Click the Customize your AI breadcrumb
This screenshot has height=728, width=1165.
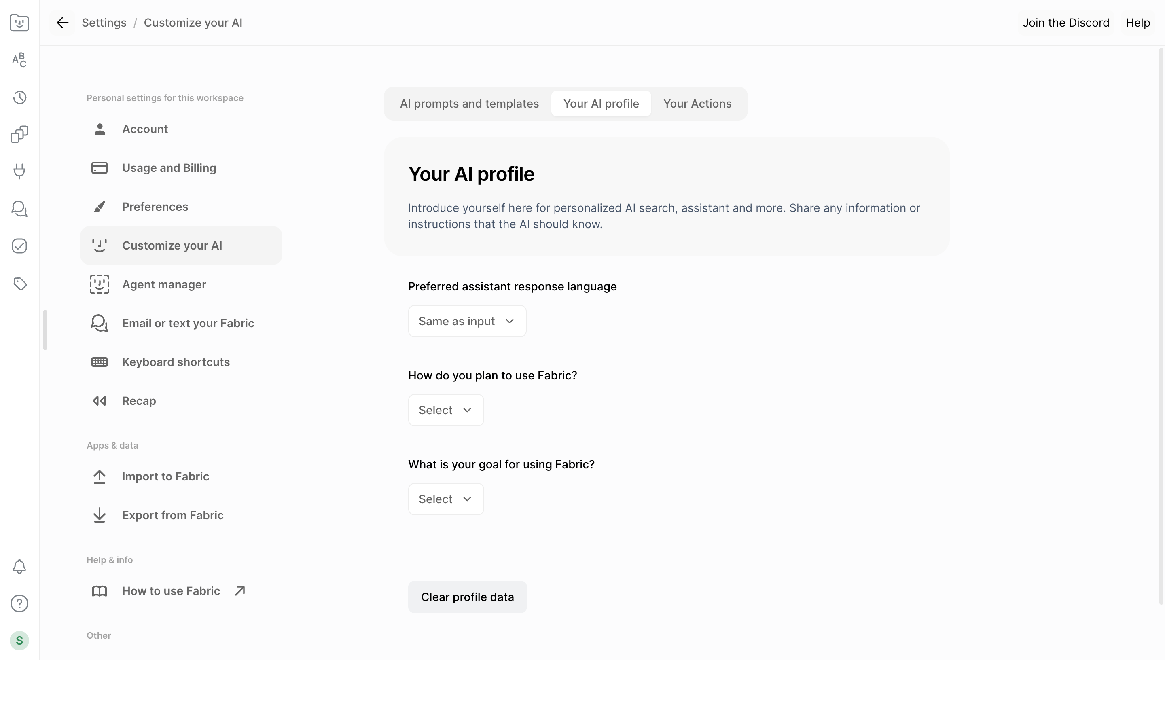click(193, 23)
